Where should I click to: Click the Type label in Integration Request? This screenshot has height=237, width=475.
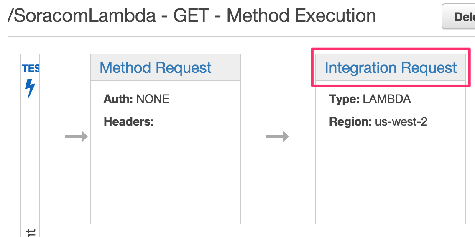[344, 99]
